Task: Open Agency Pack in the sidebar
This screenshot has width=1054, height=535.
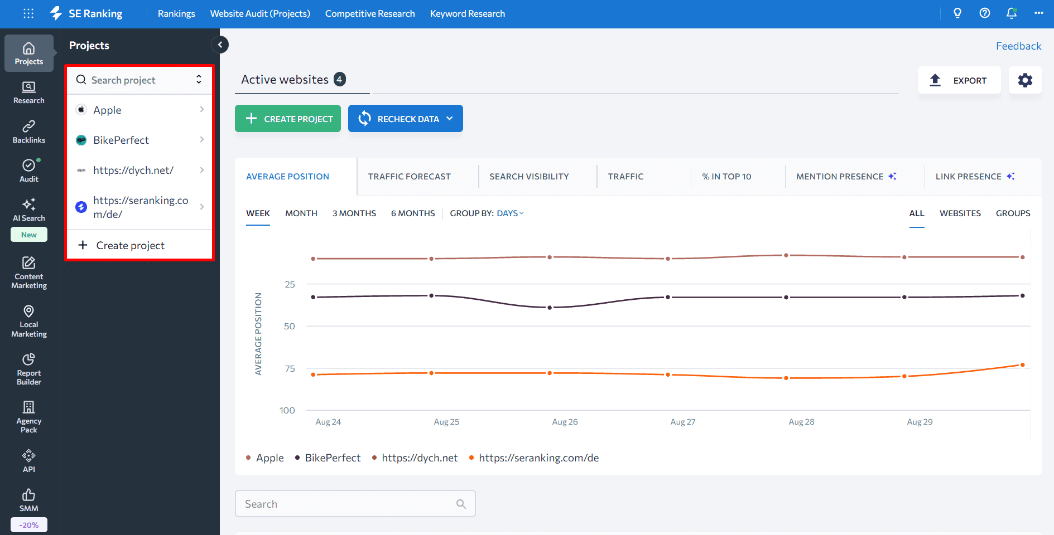Action: (x=29, y=417)
